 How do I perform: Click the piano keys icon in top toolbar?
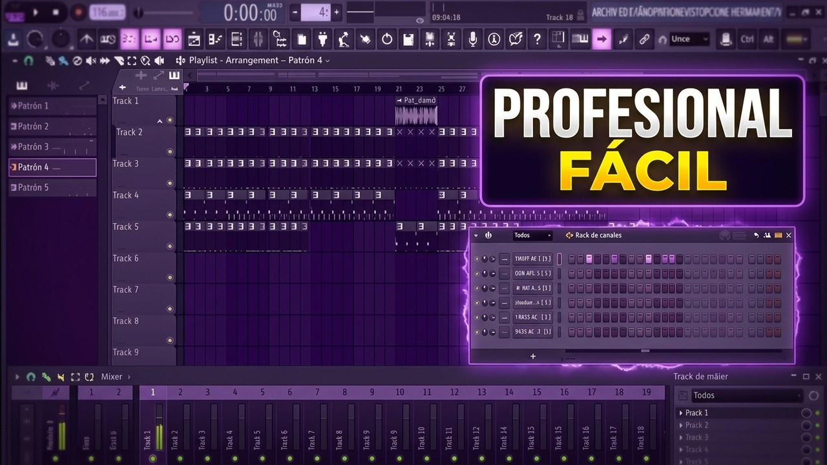[580, 39]
